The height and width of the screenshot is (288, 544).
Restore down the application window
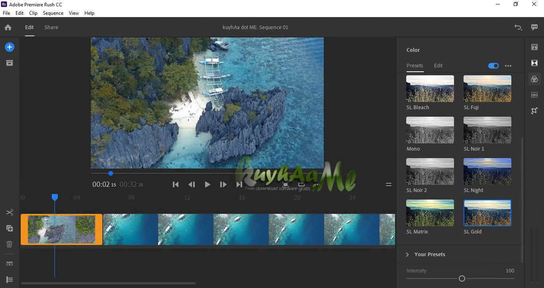pos(516,4)
